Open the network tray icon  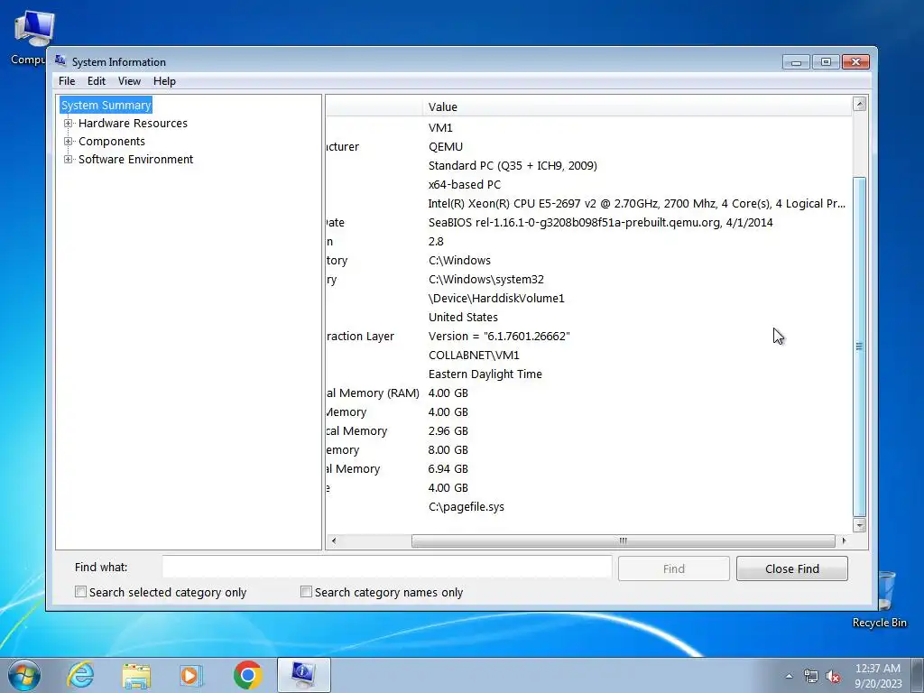[x=811, y=677]
